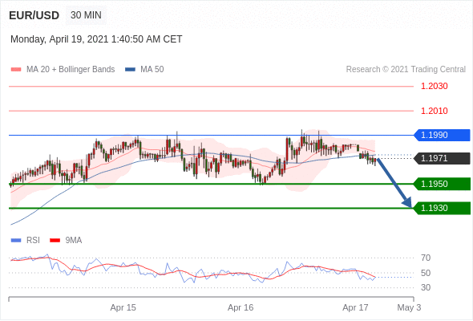Click the May 3 date axis label
Viewport: 473px width, 321px height.
point(409,307)
